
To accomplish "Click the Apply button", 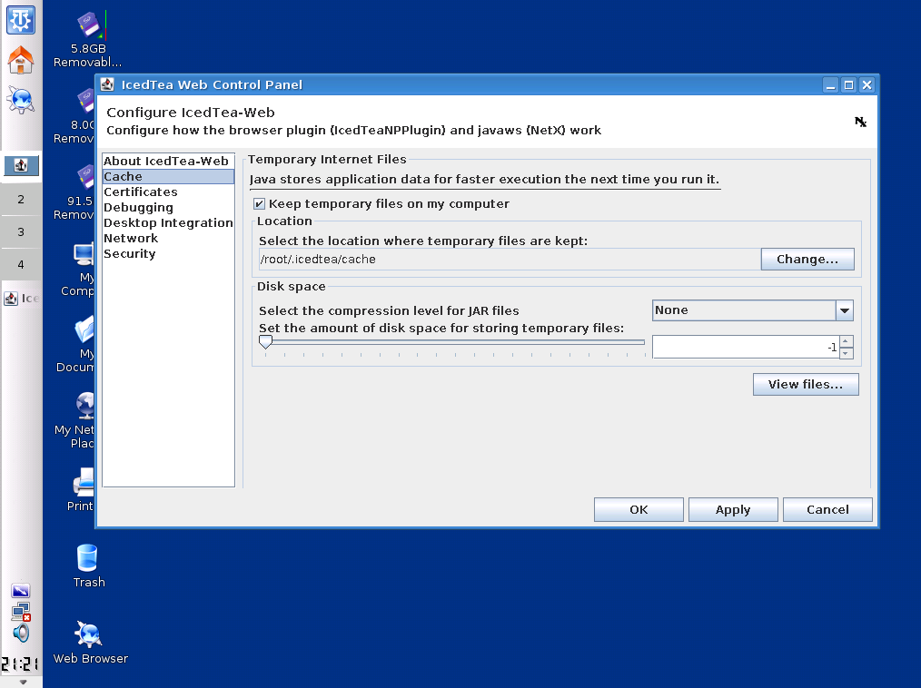I will tap(733, 509).
